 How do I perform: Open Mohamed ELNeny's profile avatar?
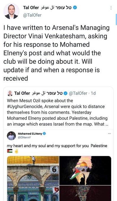coord(12,136)
